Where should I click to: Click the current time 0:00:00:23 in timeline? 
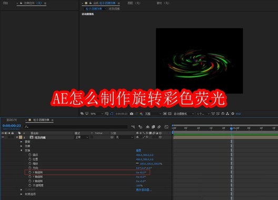click(x=12, y=126)
